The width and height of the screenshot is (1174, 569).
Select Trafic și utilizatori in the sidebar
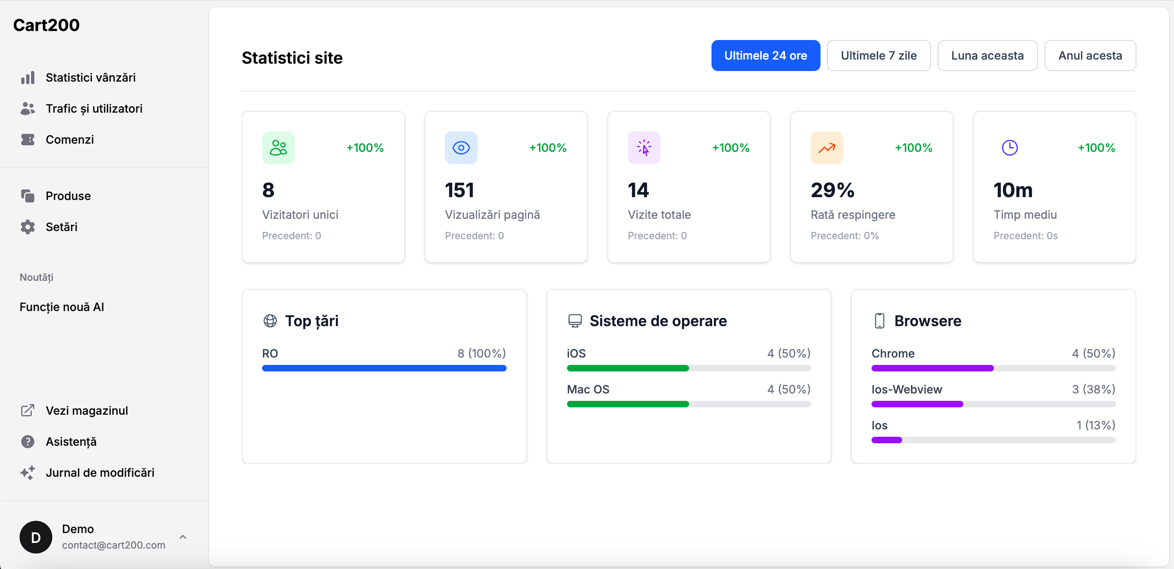93,109
